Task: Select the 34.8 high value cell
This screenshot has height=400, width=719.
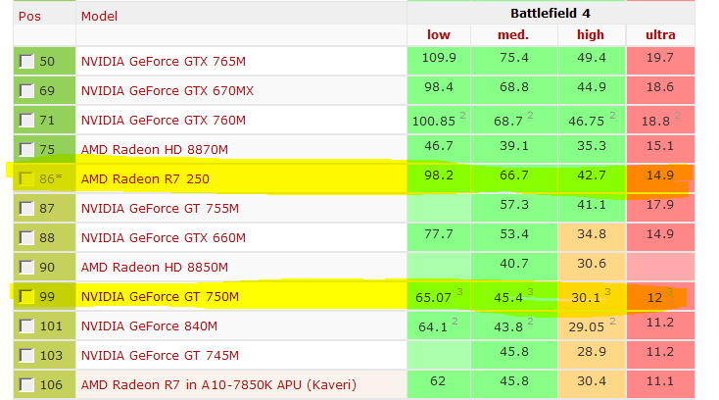Action: [x=592, y=237]
